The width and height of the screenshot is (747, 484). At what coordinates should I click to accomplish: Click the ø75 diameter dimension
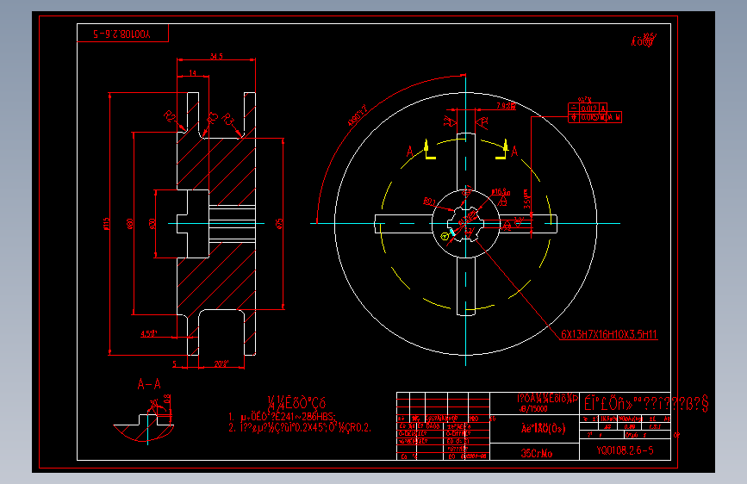coord(280,223)
